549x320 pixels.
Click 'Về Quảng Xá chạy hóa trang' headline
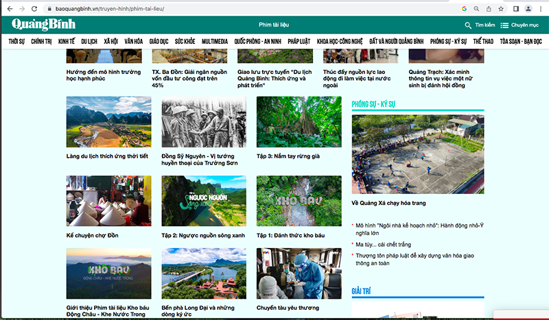[388, 203]
